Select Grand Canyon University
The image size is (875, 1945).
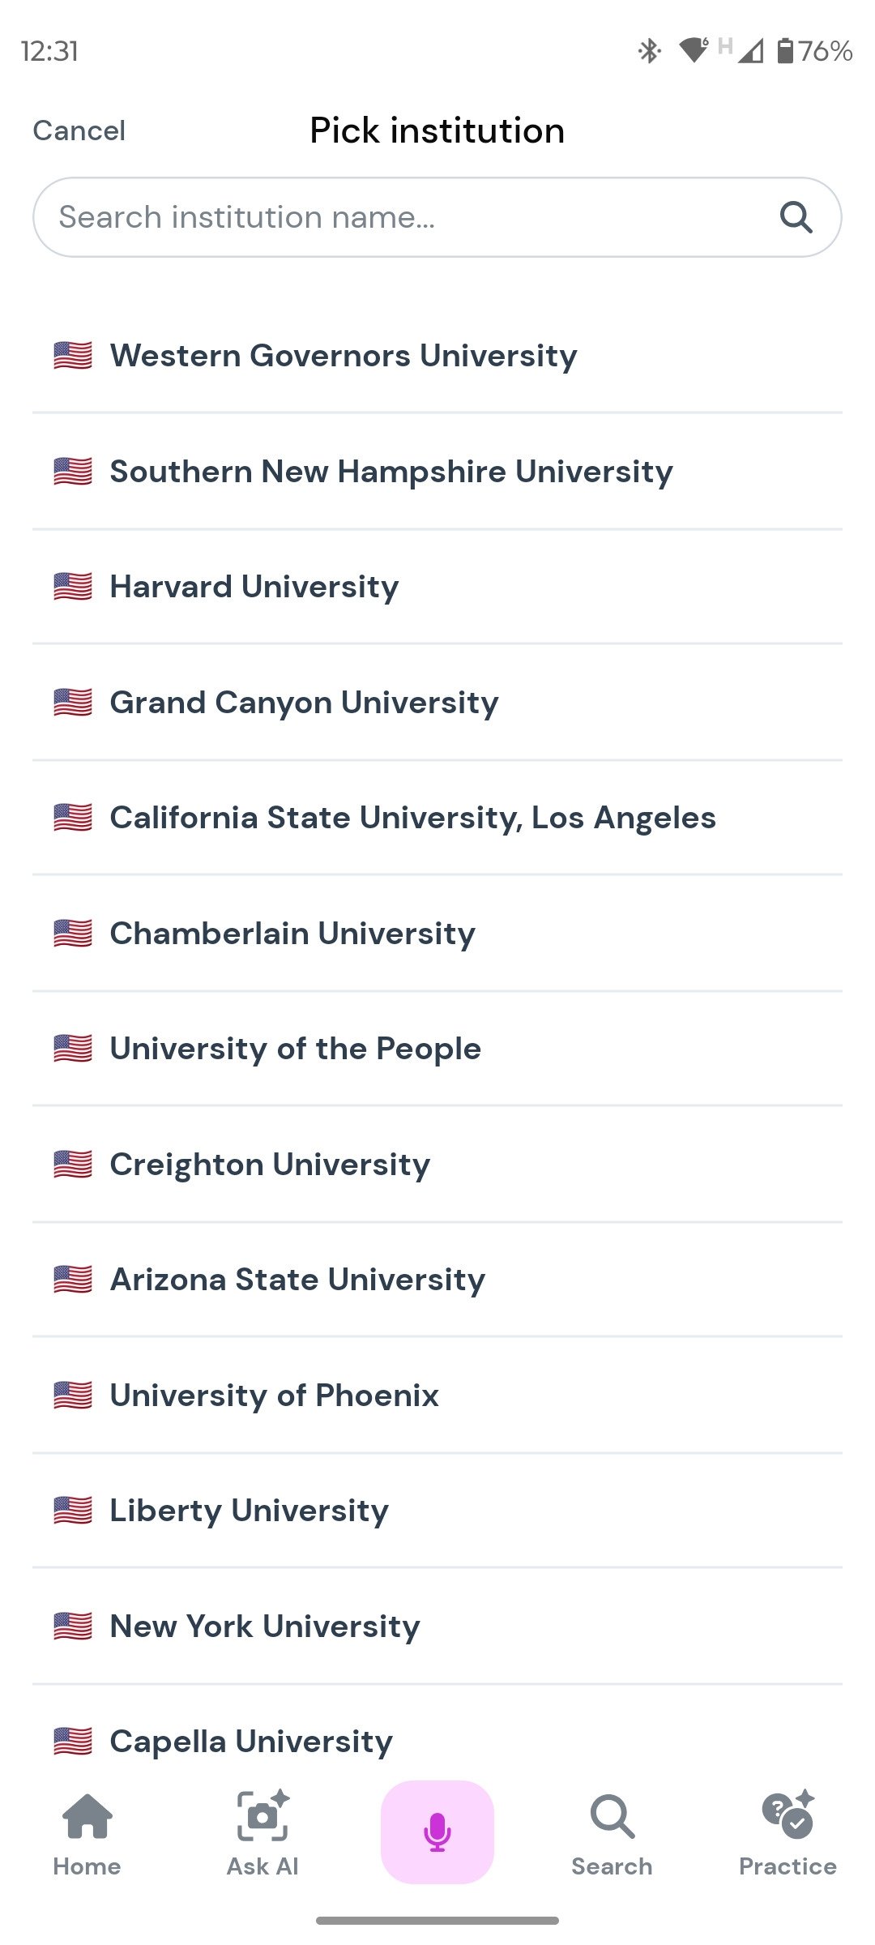tap(304, 703)
